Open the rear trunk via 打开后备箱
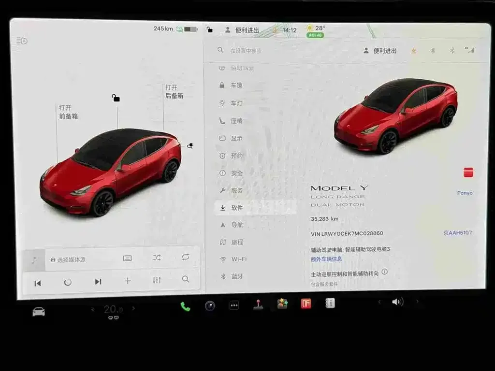Viewport: 495px width, 371px height. tap(174, 91)
